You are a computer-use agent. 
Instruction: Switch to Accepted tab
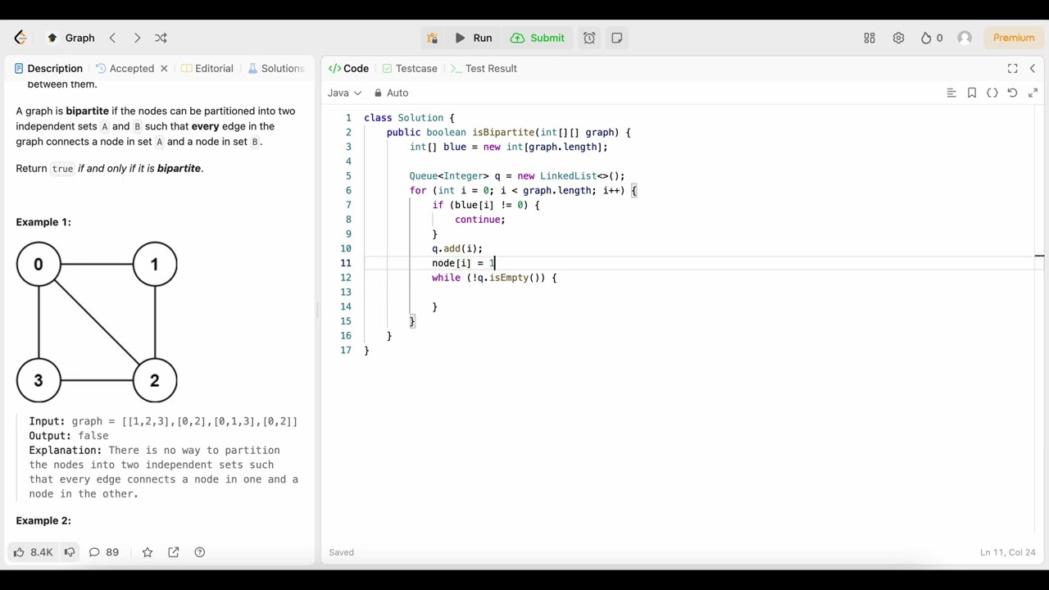click(x=125, y=68)
